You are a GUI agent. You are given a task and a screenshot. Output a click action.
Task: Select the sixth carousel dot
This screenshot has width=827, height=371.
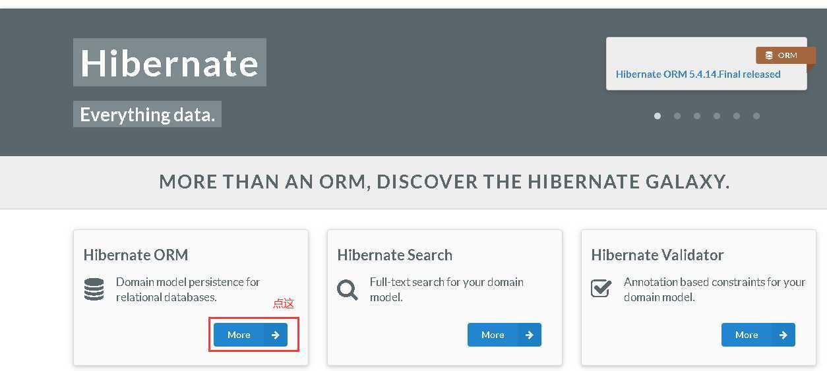(756, 116)
